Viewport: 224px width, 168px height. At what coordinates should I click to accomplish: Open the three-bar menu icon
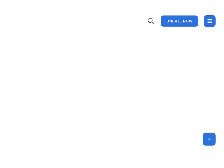pyautogui.click(x=210, y=21)
